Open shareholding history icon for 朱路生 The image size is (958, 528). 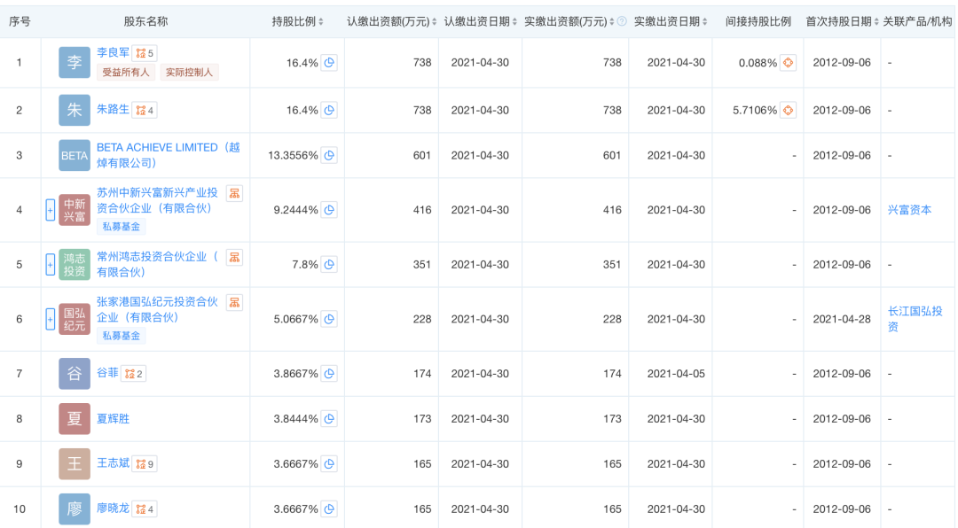click(x=329, y=111)
